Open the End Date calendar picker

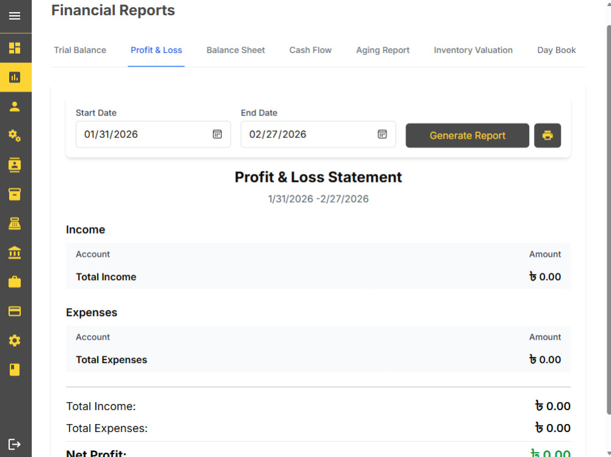(x=382, y=134)
